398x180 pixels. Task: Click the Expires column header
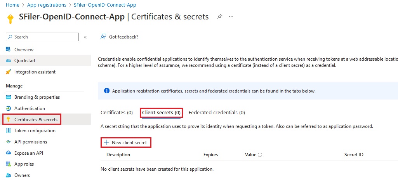[211, 155]
